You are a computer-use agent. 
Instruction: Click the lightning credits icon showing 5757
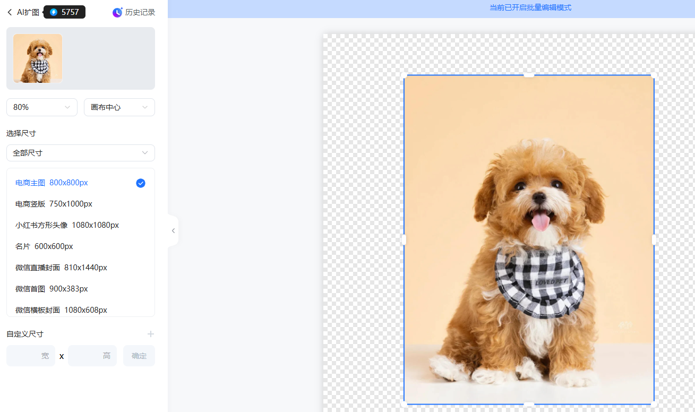pos(54,12)
